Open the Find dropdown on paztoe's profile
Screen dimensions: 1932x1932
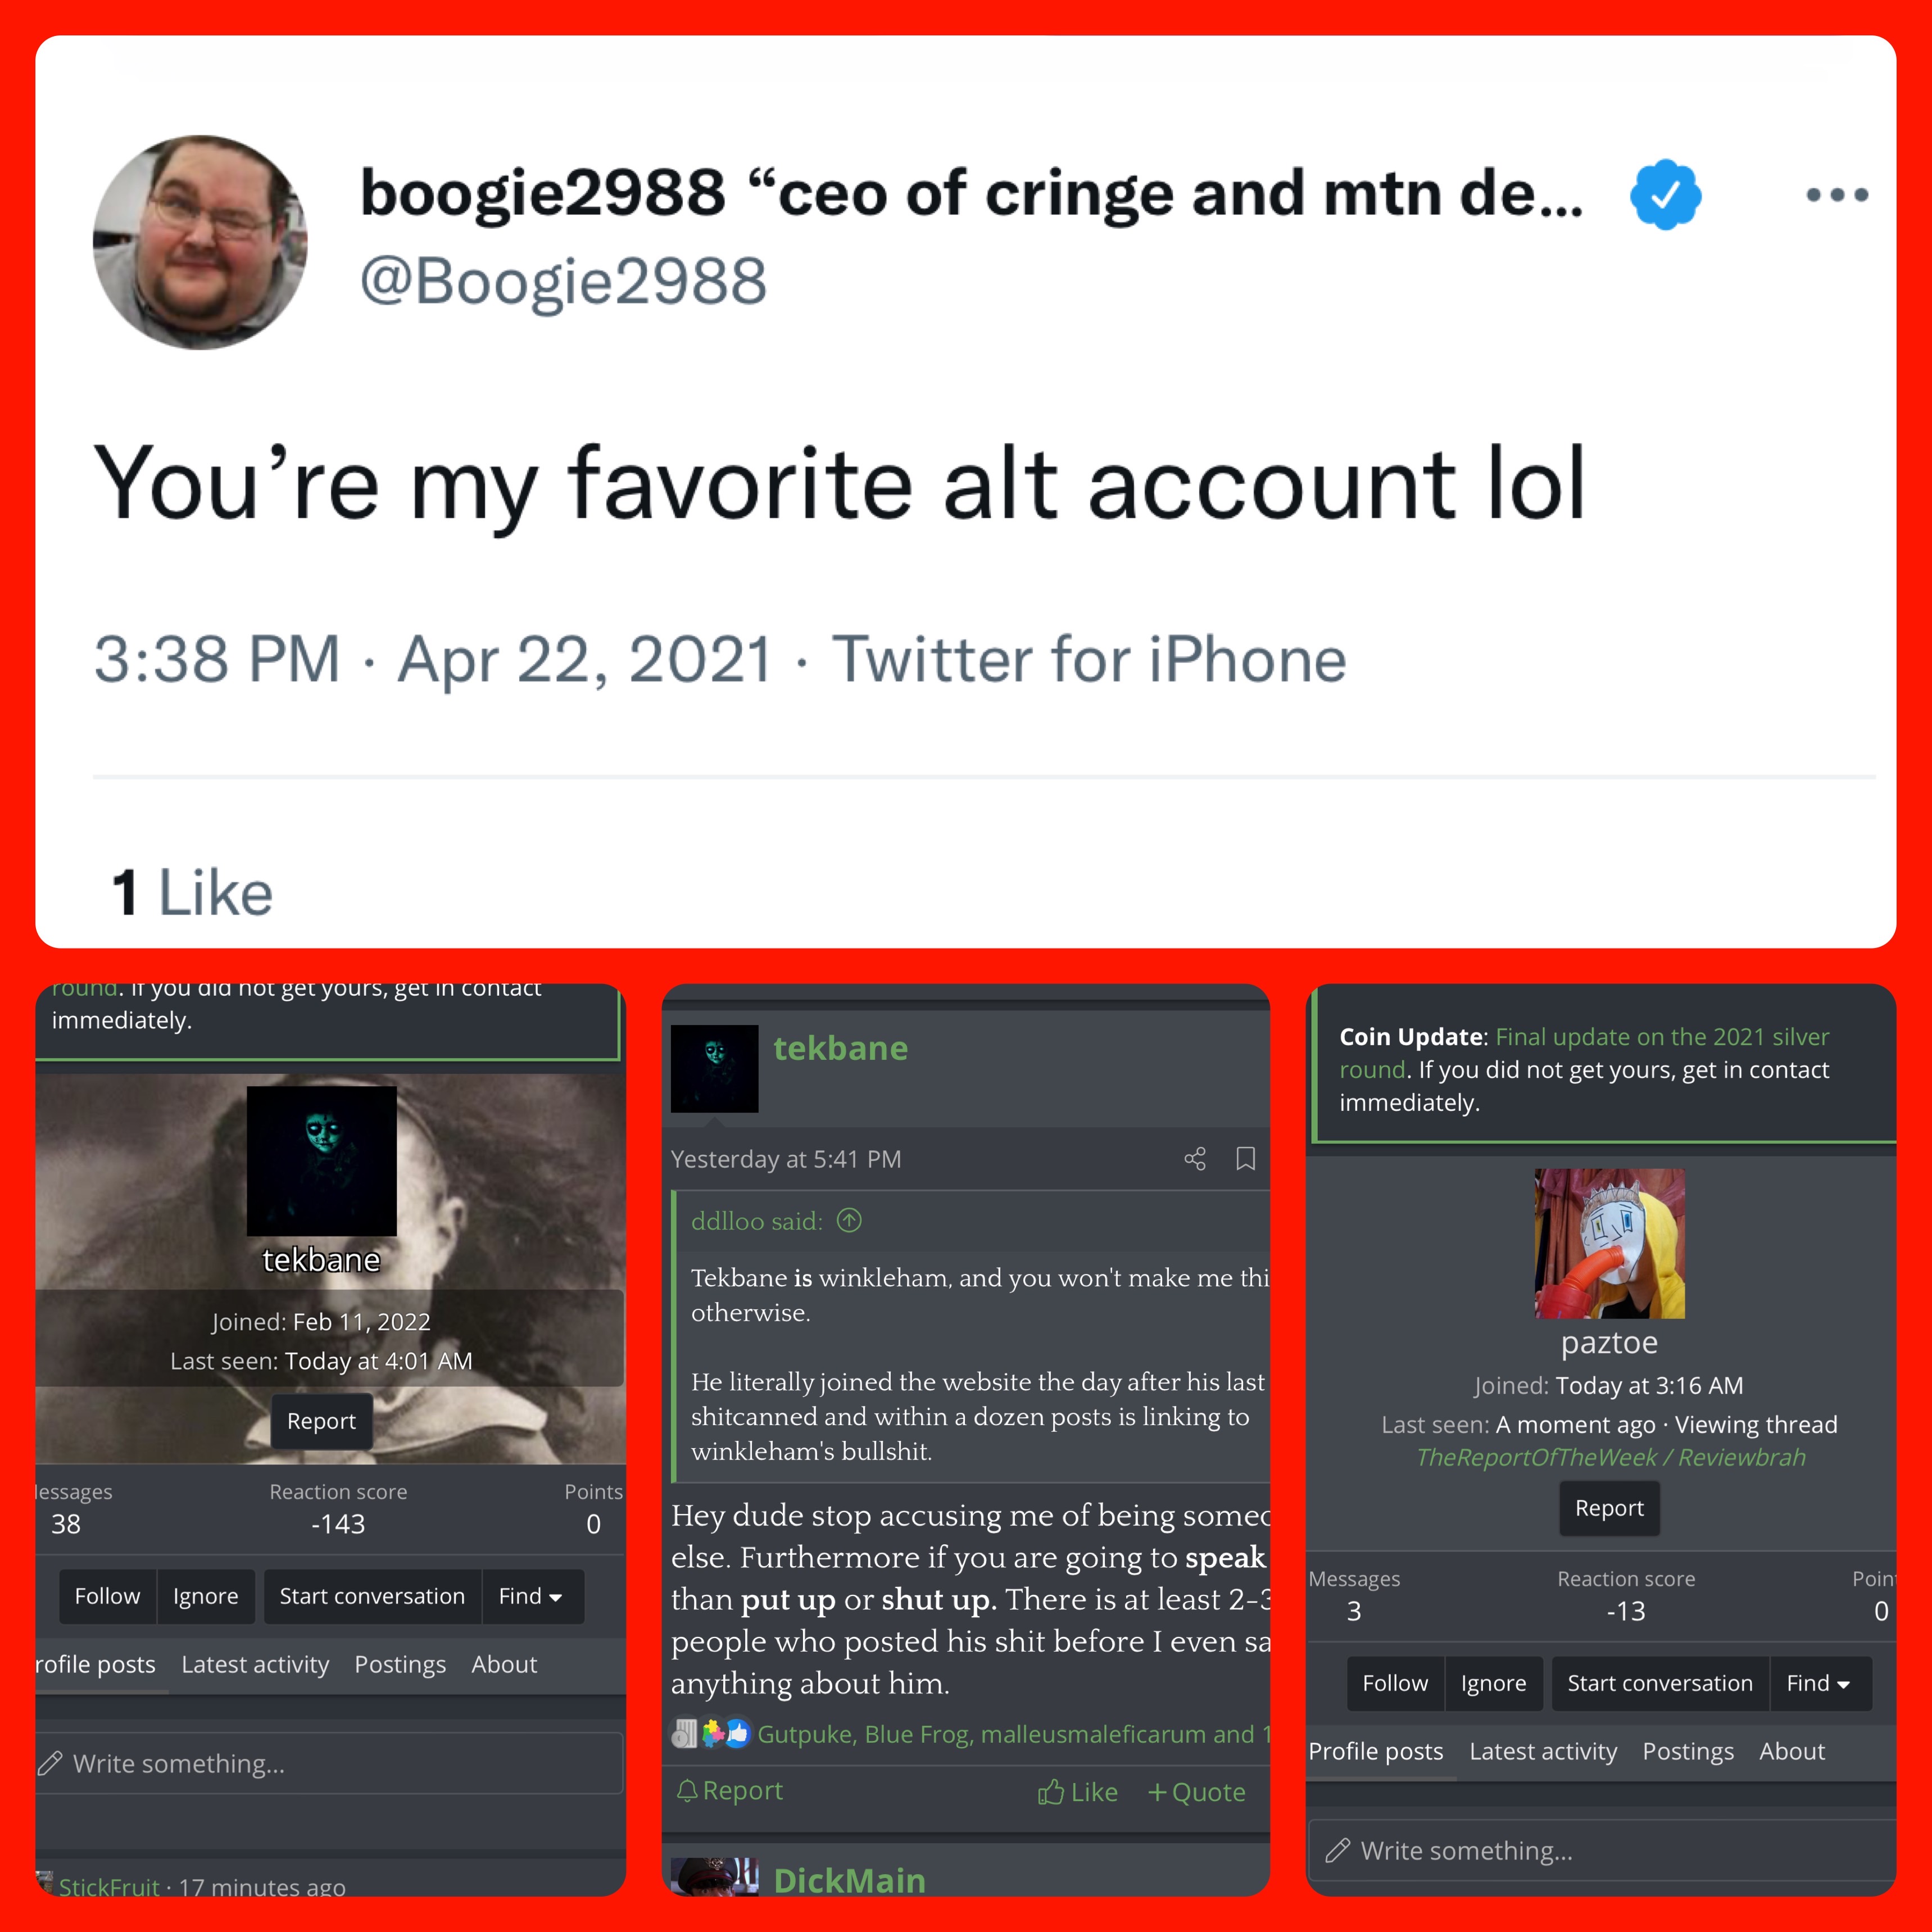point(1820,1683)
